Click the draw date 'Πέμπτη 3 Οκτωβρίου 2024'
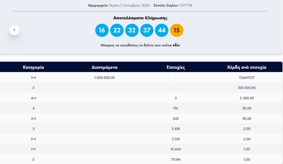 click(129, 5)
